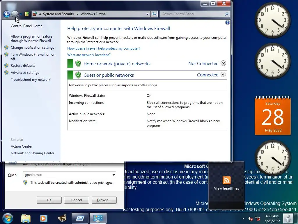Select System and Security breadcrumb
This screenshot has width=298, height=224.
58,14
